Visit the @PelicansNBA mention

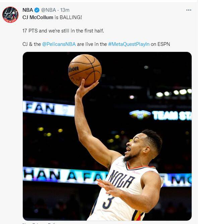[x=59, y=44]
